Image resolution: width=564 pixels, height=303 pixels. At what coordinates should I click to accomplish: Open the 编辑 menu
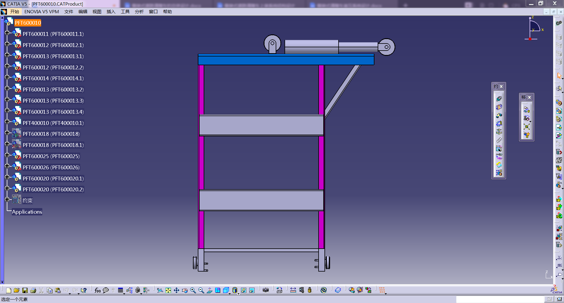[83, 12]
